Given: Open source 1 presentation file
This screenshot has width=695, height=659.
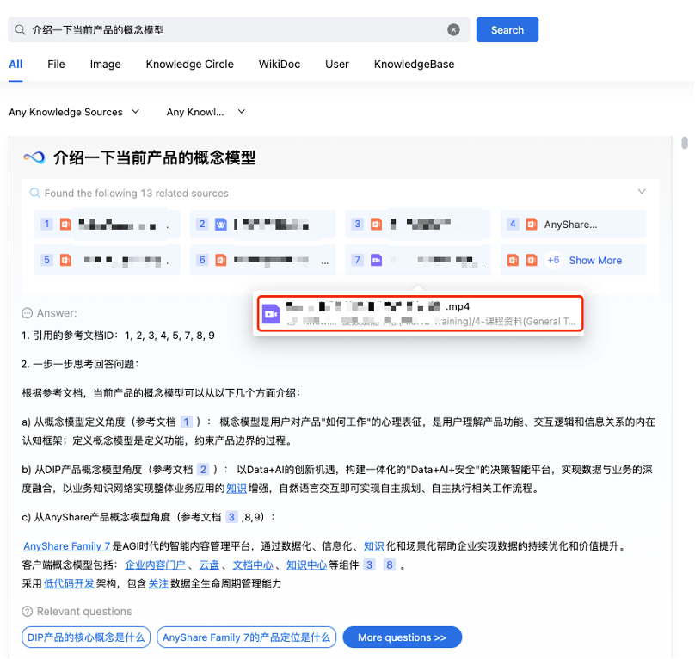Looking at the screenshot, I should coord(107,224).
